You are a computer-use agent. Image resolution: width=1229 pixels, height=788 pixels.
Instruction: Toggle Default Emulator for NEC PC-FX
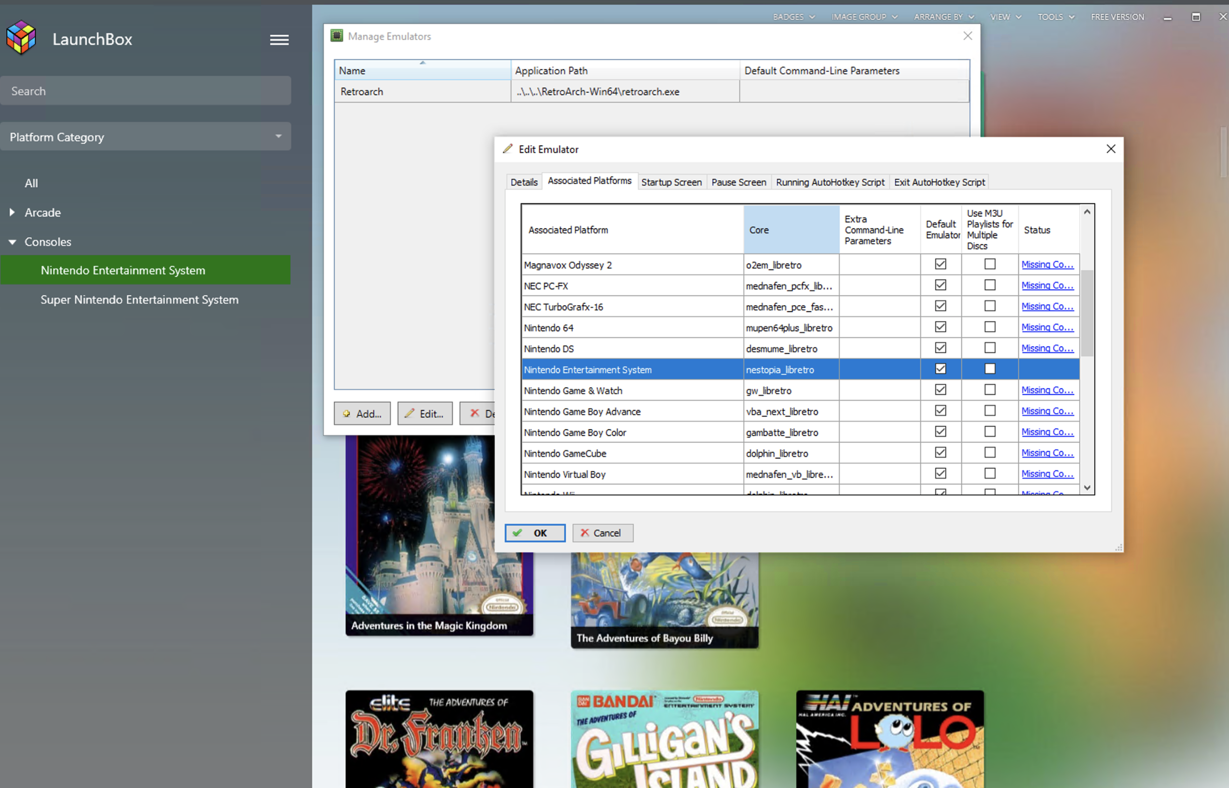pyautogui.click(x=941, y=285)
